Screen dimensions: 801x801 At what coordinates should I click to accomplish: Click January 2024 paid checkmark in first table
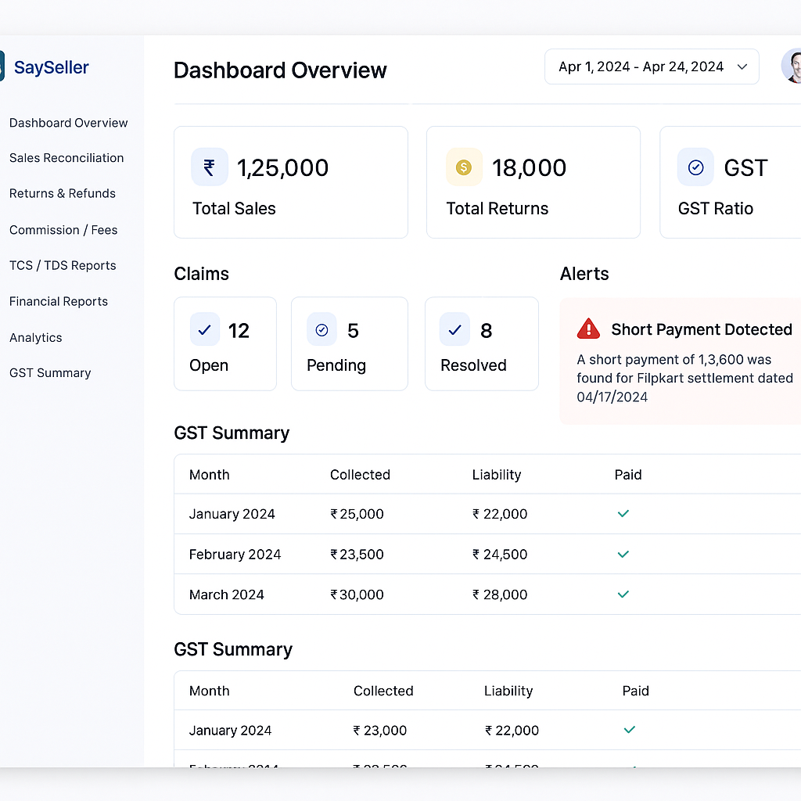pos(623,514)
